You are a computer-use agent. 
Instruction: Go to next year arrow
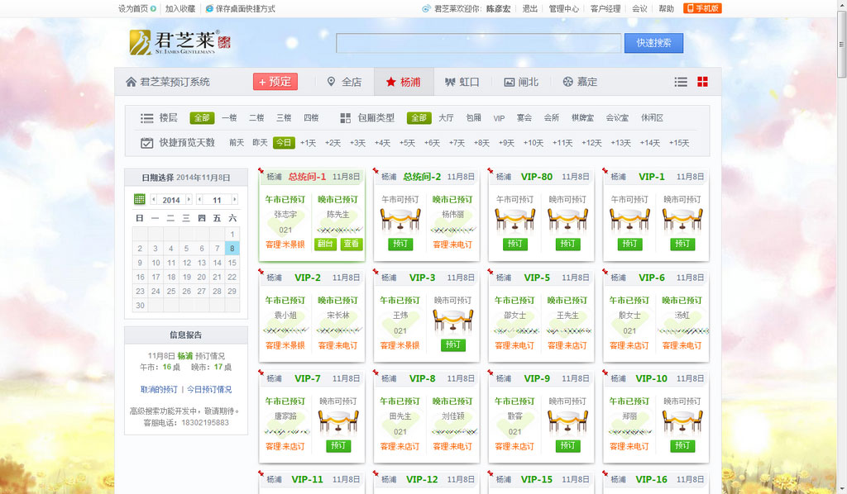189,200
